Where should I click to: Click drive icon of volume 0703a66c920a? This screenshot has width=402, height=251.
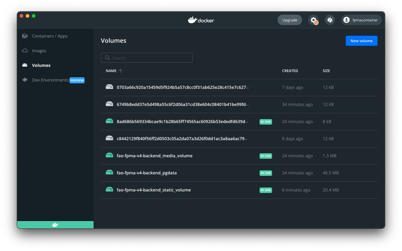pyautogui.click(x=109, y=87)
